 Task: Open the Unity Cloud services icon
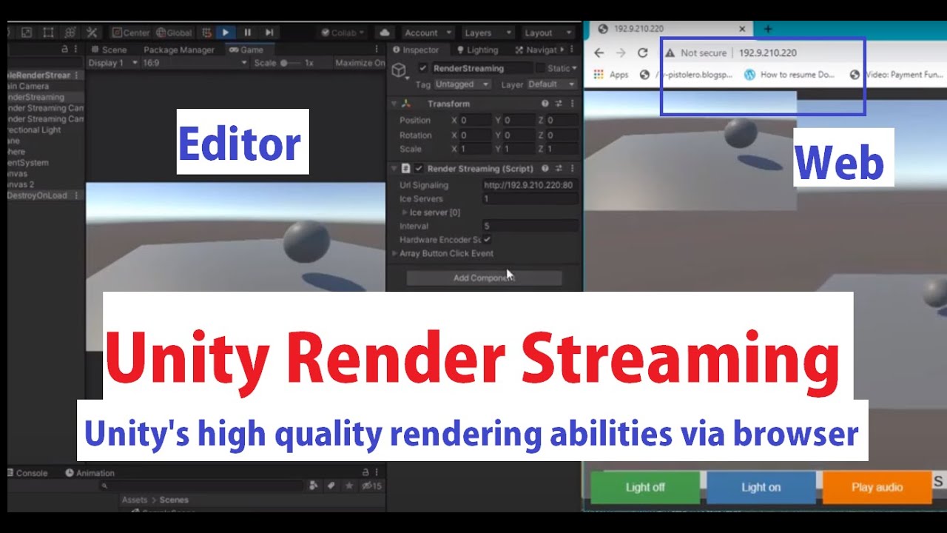(x=385, y=32)
